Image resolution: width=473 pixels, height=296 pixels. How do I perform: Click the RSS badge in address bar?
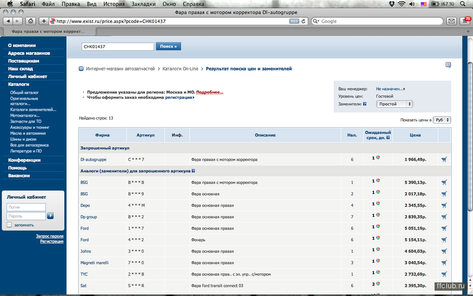click(294, 21)
